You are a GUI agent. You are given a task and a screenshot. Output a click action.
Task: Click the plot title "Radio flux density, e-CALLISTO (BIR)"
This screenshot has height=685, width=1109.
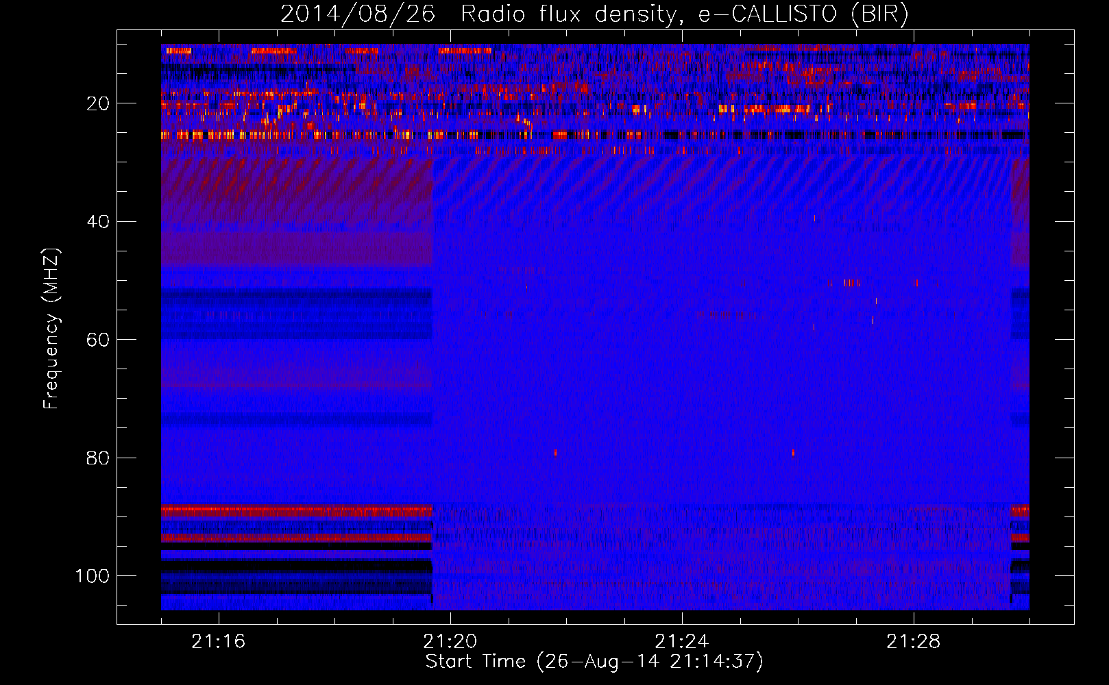(x=684, y=14)
